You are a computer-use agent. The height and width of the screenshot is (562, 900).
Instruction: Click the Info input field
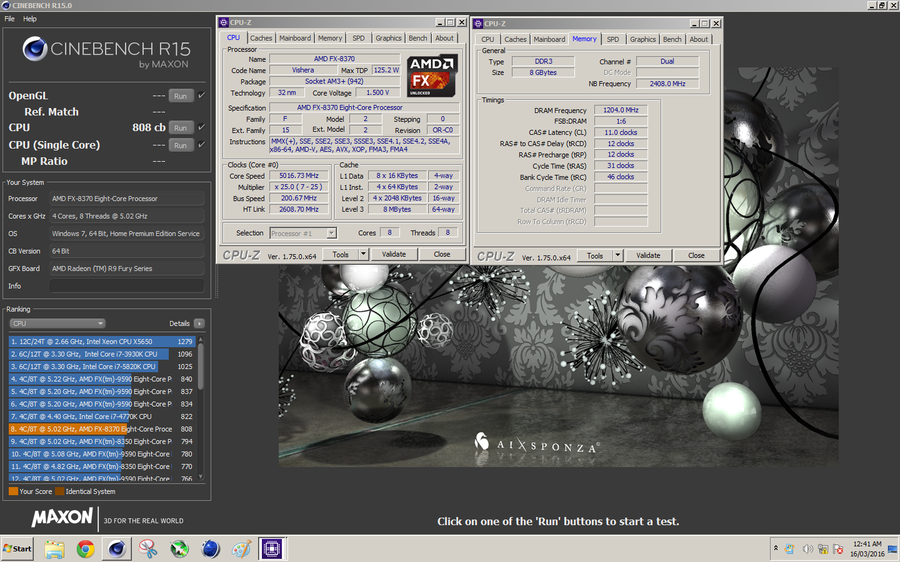pyautogui.click(x=127, y=286)
